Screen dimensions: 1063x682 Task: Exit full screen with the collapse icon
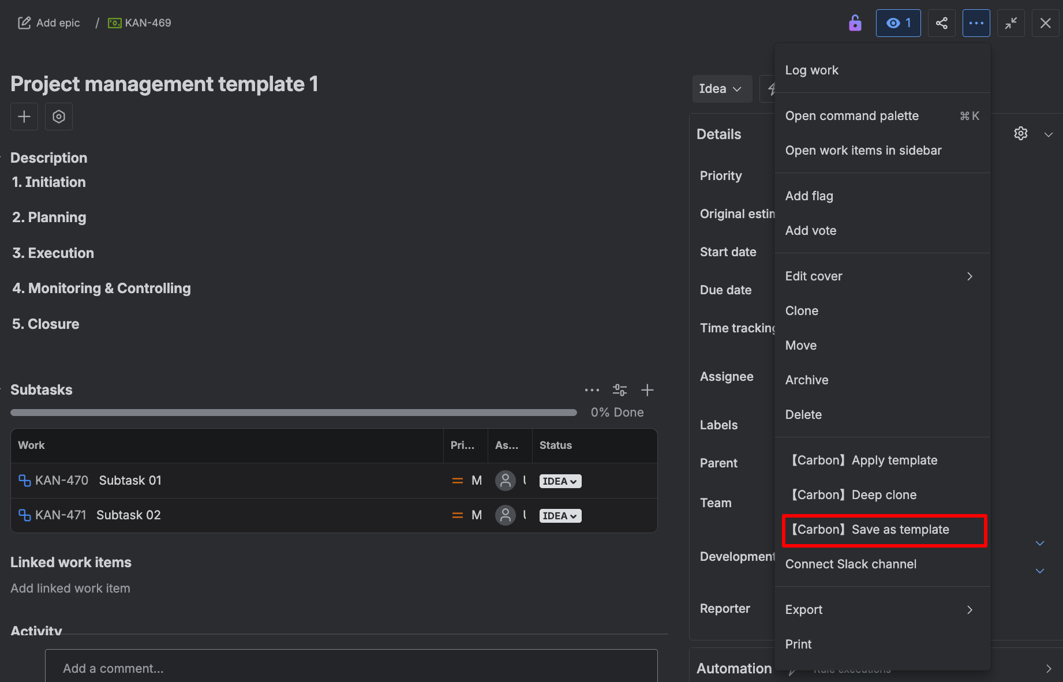coord(1010,23)
